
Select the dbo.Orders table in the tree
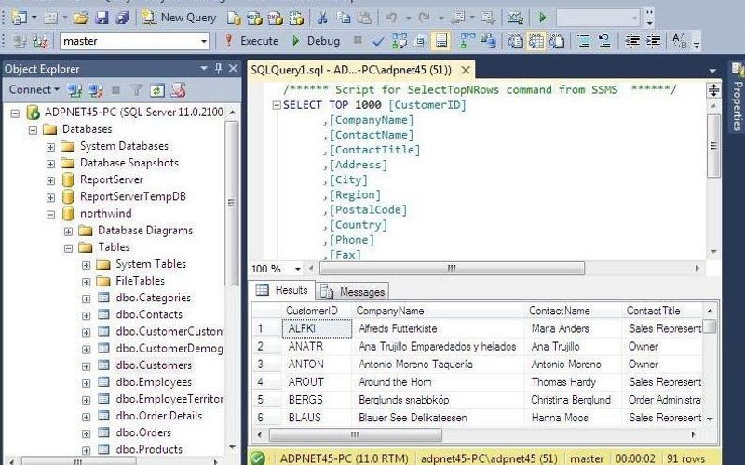[x=143, y=432]
